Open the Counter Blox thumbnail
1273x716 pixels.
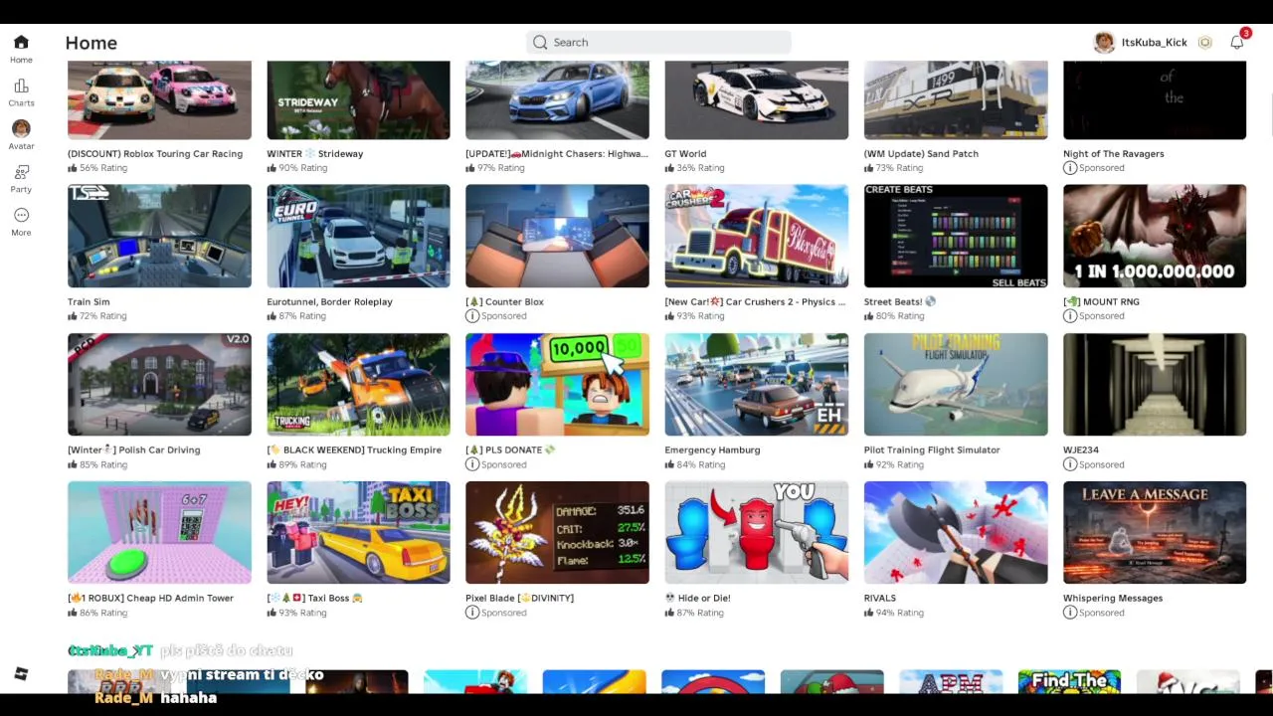[557, 236]
